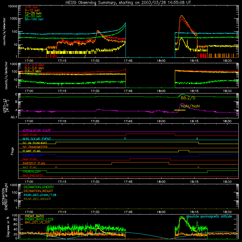
Task: Select the SAA_FLAG label
Action: [30, 159]
